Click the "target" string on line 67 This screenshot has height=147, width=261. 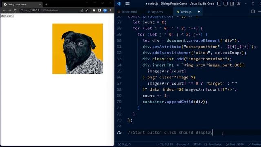click(215, 83)
